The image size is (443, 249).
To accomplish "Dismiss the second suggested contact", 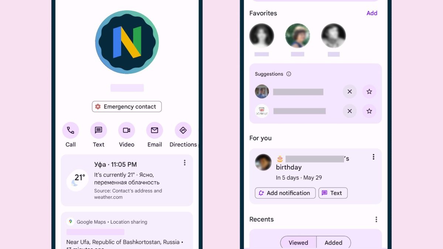I will pos(350,111).
